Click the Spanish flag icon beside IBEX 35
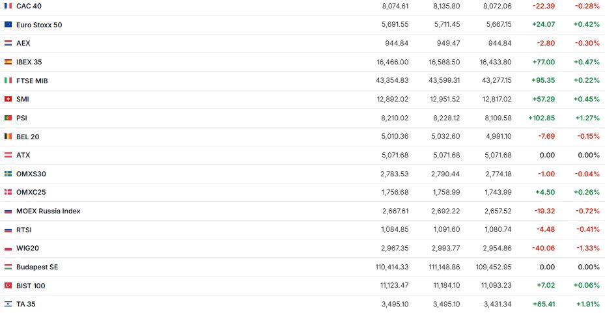Image resolution: width=605 pixels, height=313 pixels. 8,62
